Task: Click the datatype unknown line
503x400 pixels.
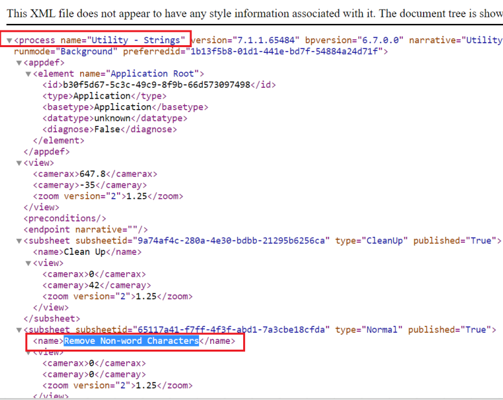Action: (115, 119)
